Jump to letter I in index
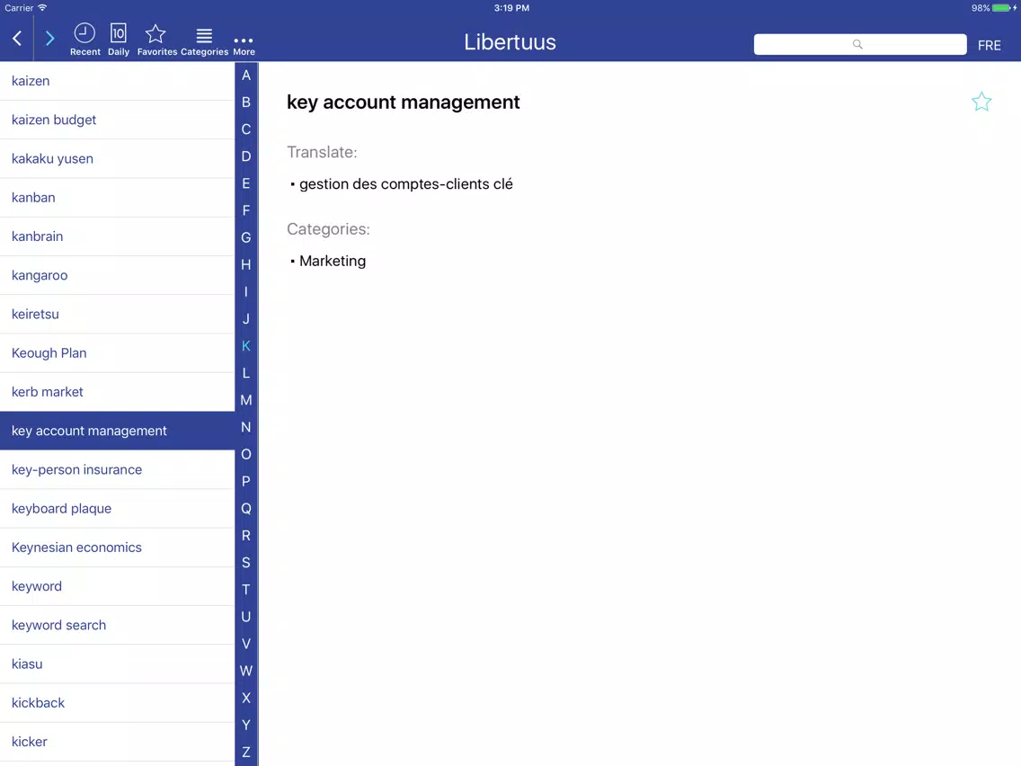The image size is (1021, 766). coord(246,292)
